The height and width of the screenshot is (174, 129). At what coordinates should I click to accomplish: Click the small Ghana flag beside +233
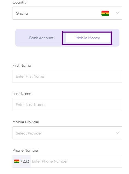coord(17,161)
